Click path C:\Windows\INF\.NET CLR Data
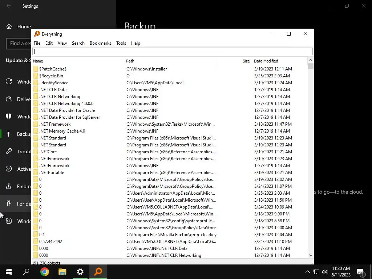This screenshot has height=279, width=372. click(x=157, y=248)
